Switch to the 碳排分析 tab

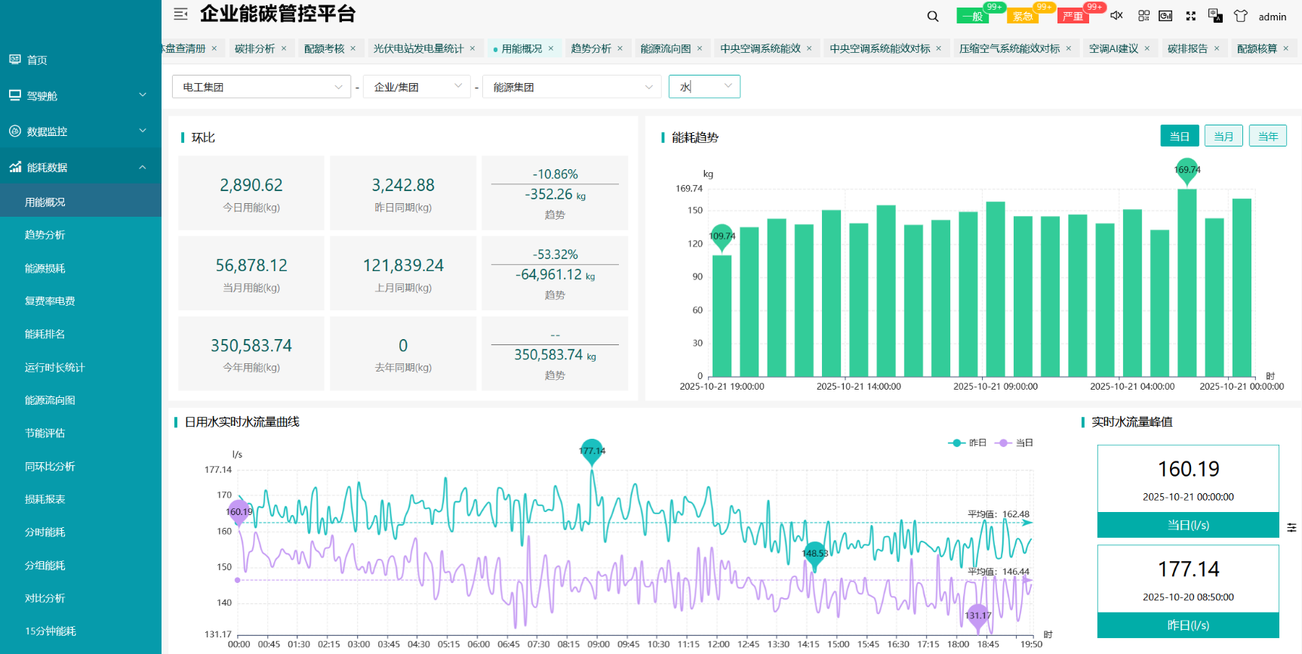click(x=254, y=48)
